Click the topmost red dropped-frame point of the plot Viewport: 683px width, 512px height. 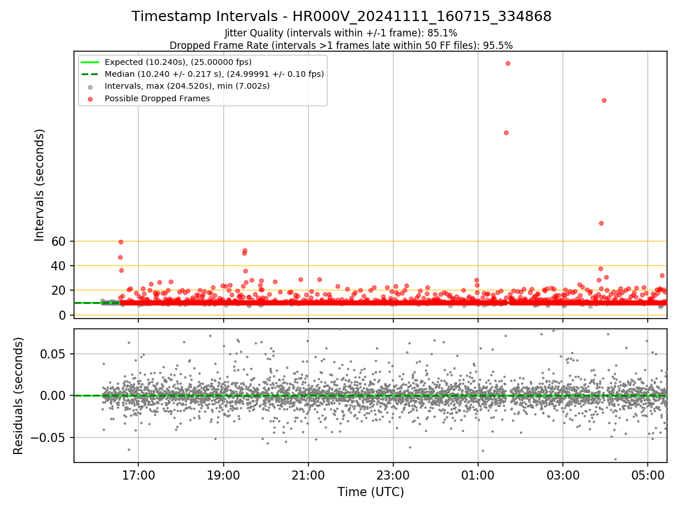coord(508,63)
